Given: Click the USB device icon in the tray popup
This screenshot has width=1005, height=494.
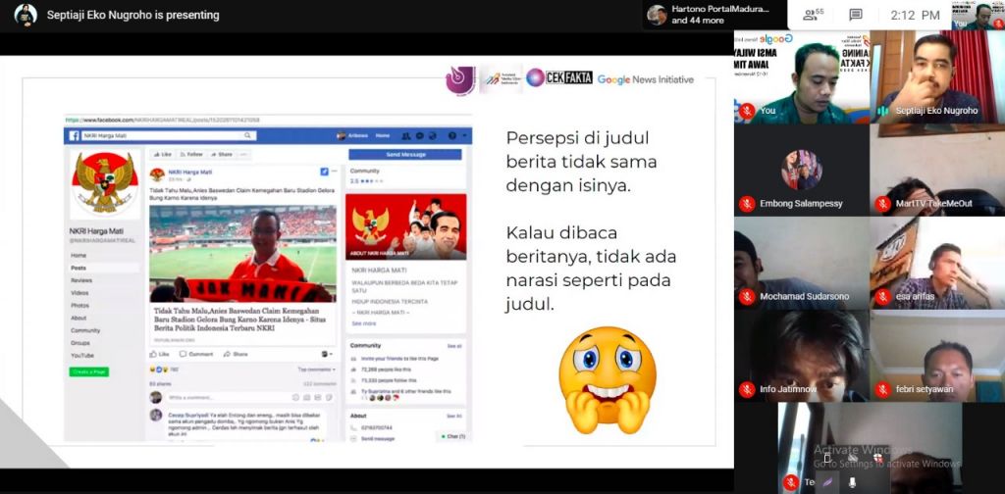Looking at the screenshot, I should coord(827,458).
